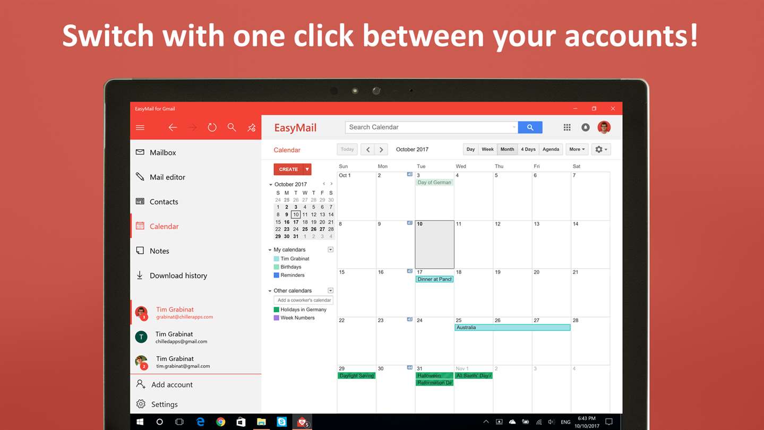Click the Today button

[347, 149]
